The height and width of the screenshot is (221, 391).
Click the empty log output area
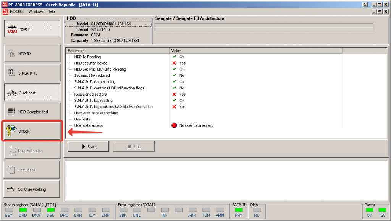(x=226, y=180)
